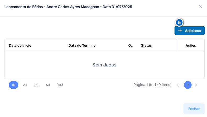Set page size to 50
The height and width of the screenshot is (117, 207).
(x=48, y=85)
